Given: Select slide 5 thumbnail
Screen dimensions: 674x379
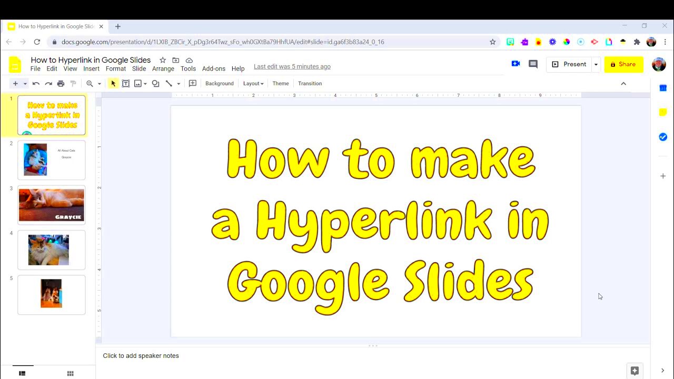Looking at the screenshot, I should (52, 295).
